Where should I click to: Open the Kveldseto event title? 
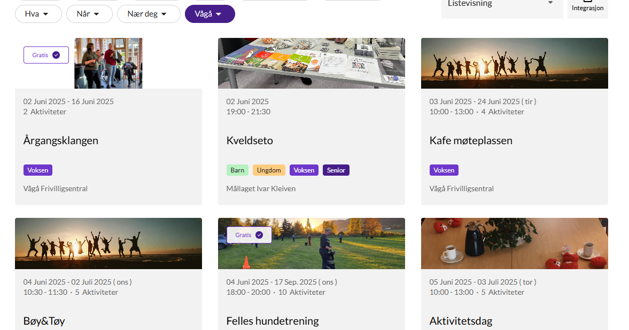click(x=250, y=140)
